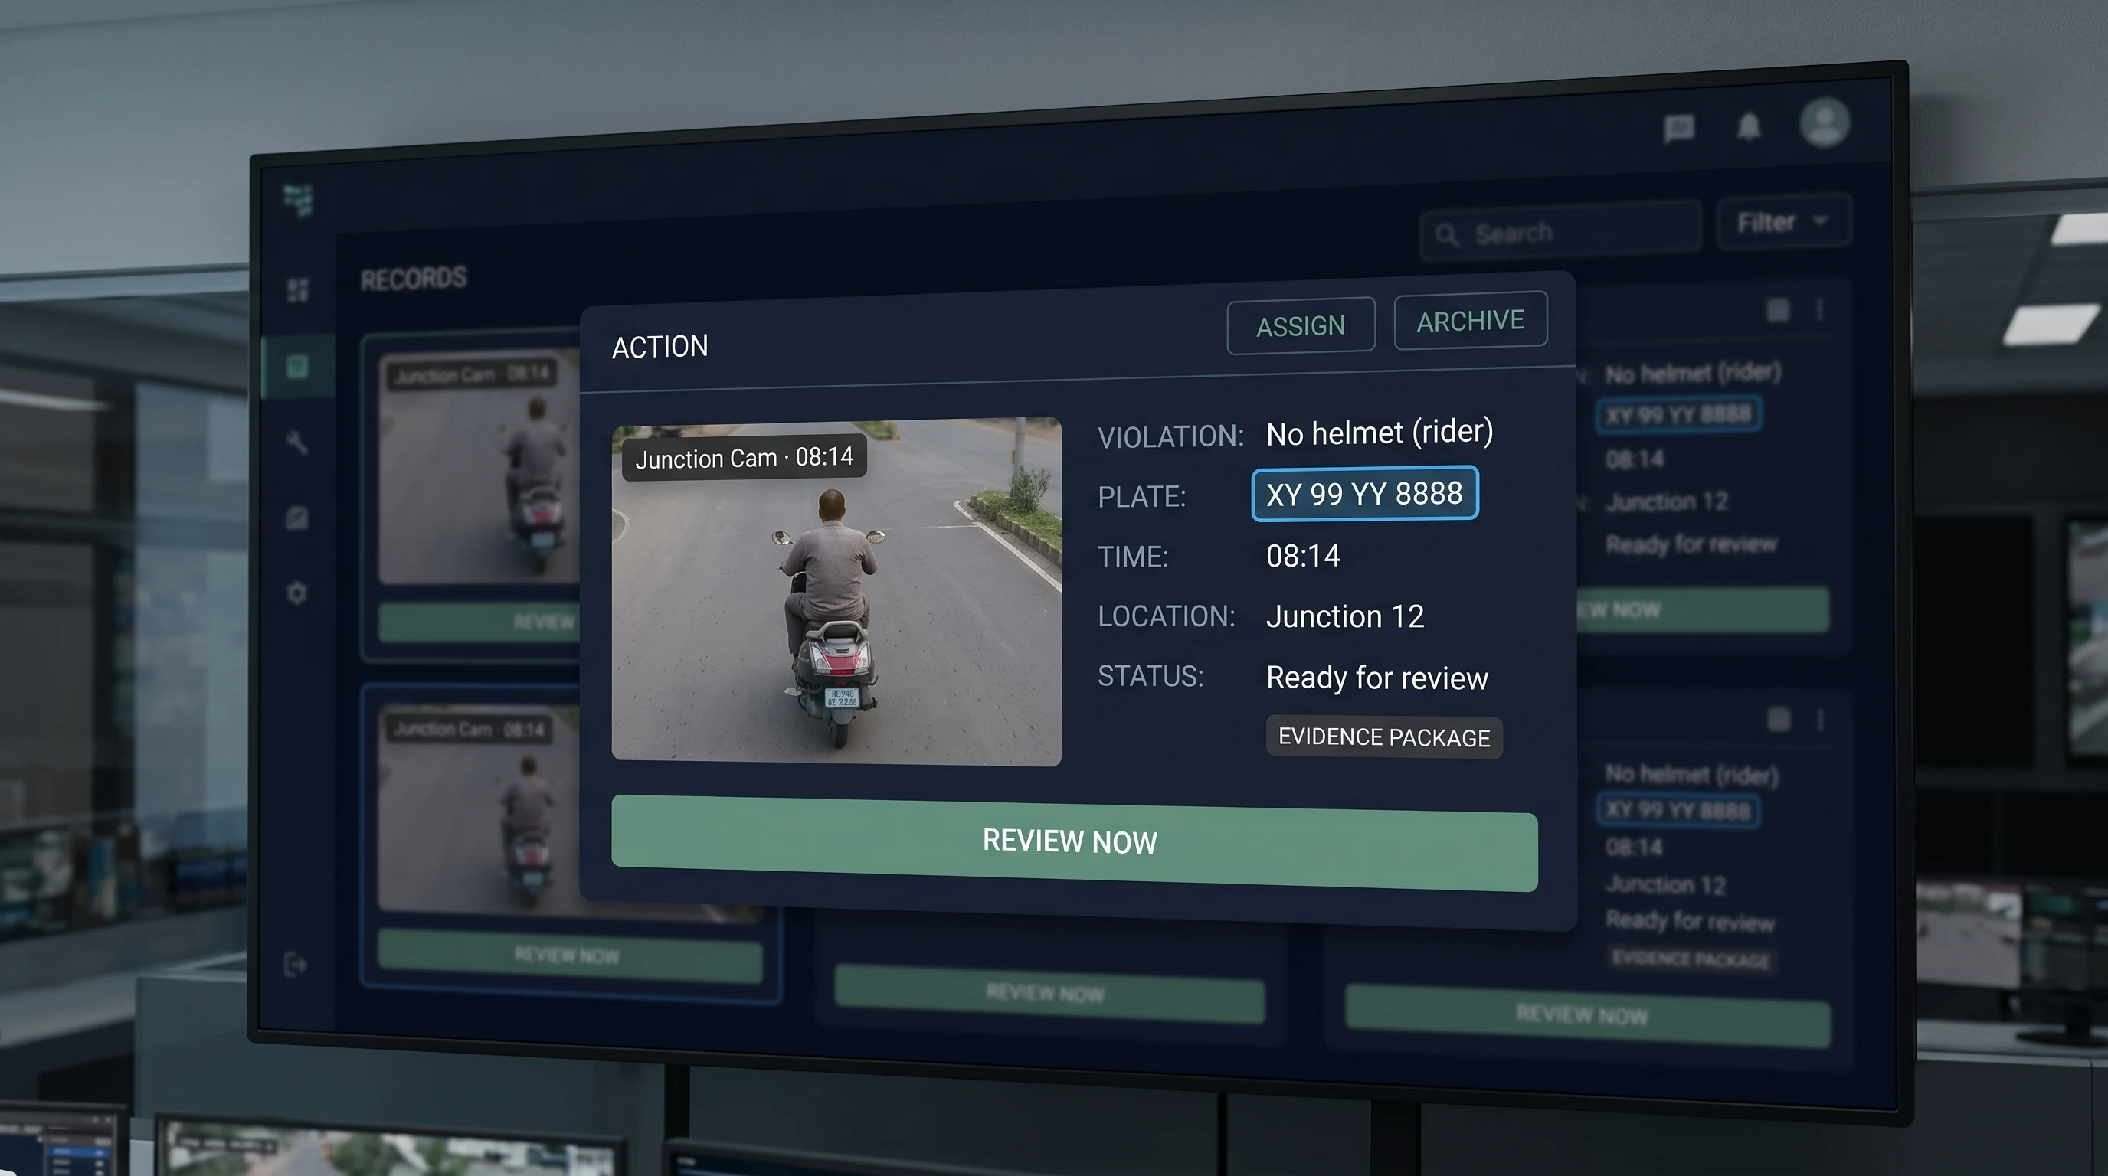Open the lower left record card thumbnail

[x=479, y=808]
